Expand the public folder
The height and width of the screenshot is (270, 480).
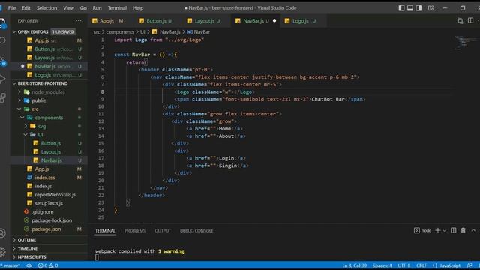pyautogui.click(x=49, y=100)
